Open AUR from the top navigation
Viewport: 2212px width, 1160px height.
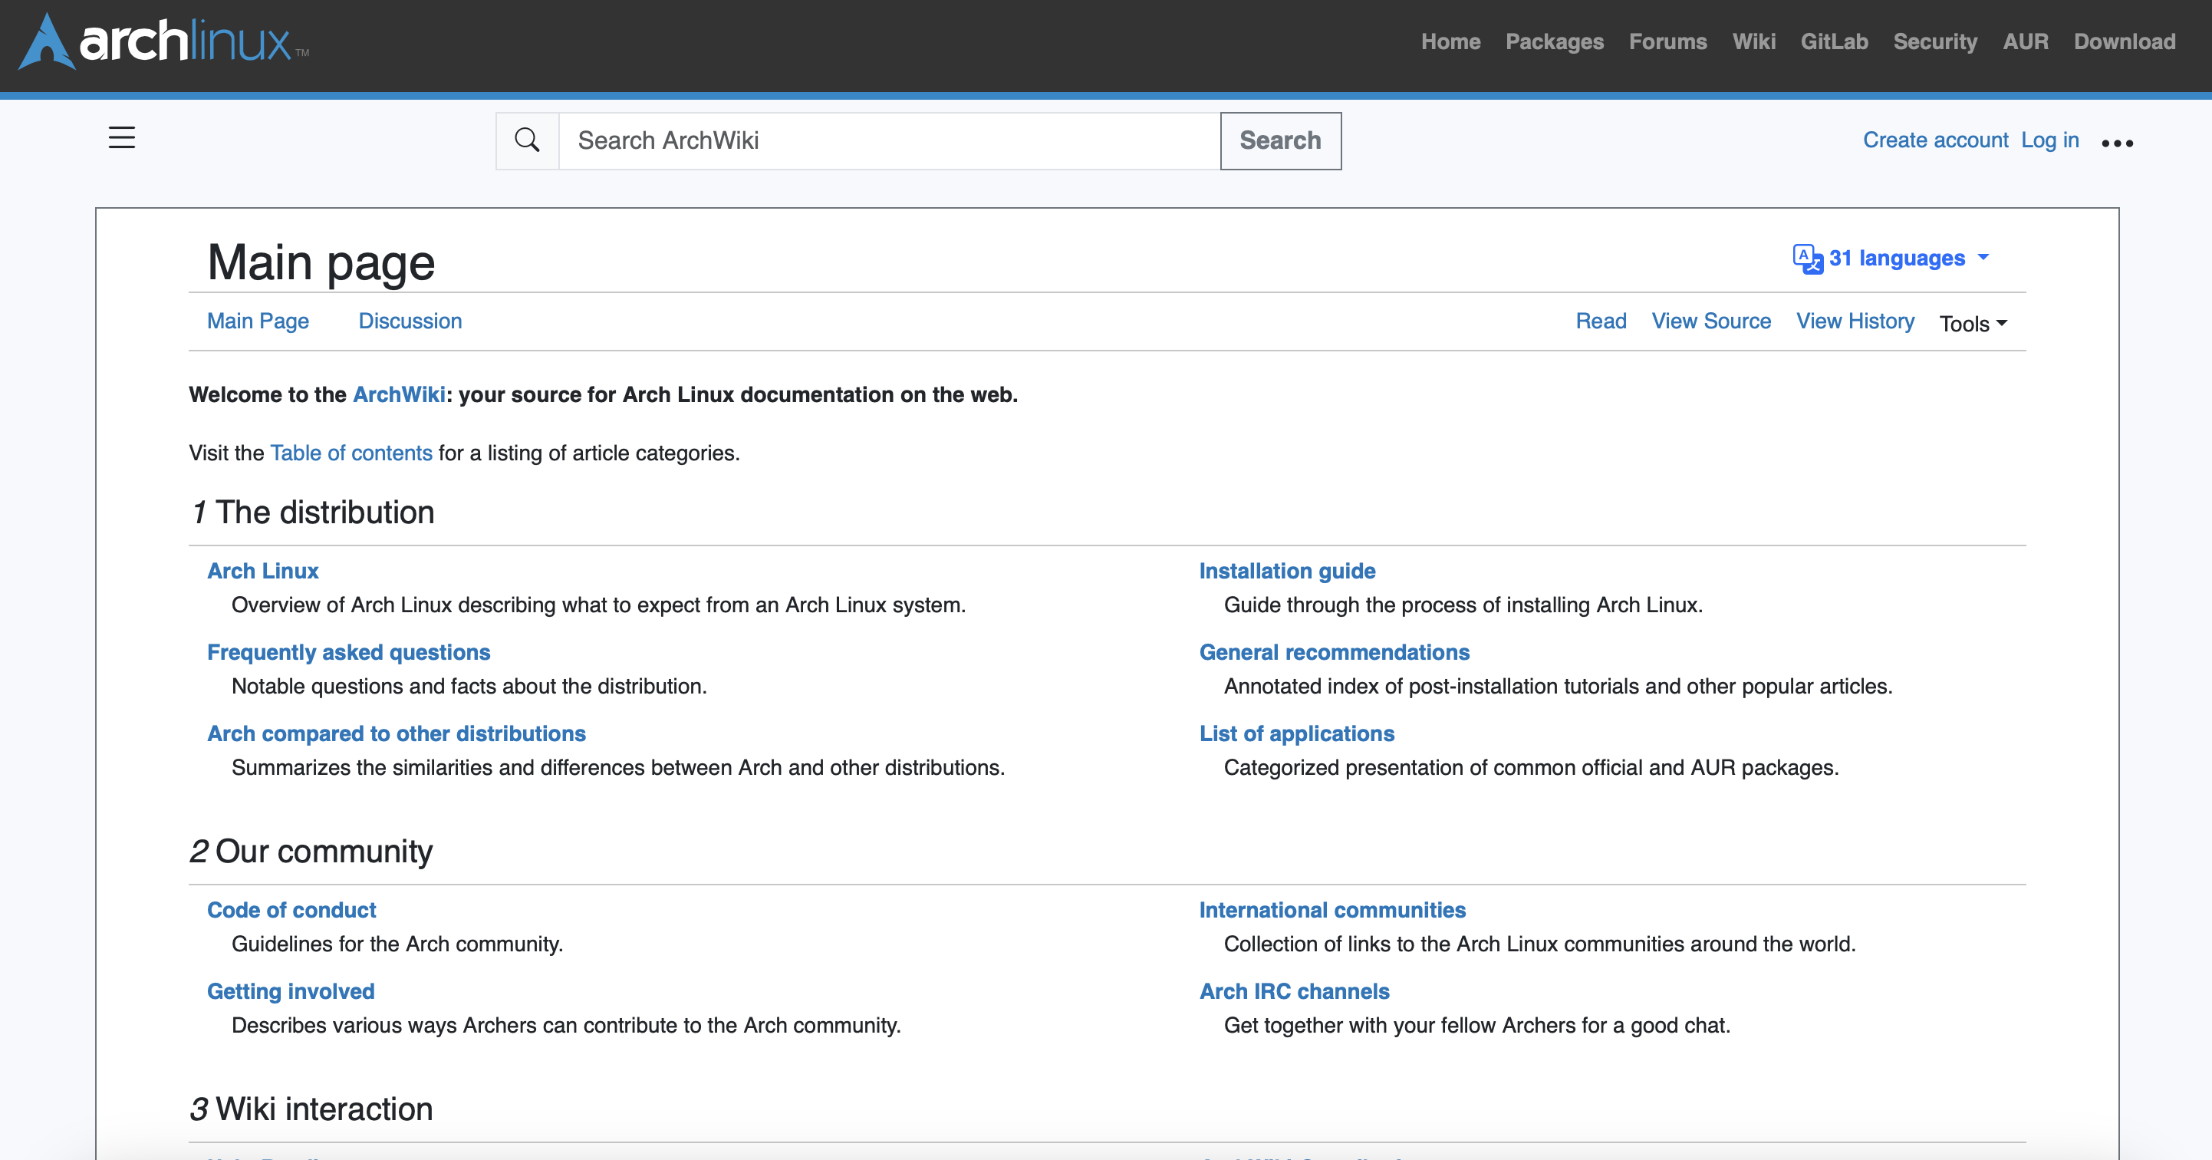pyautogui.click(x=2025, y=41)
